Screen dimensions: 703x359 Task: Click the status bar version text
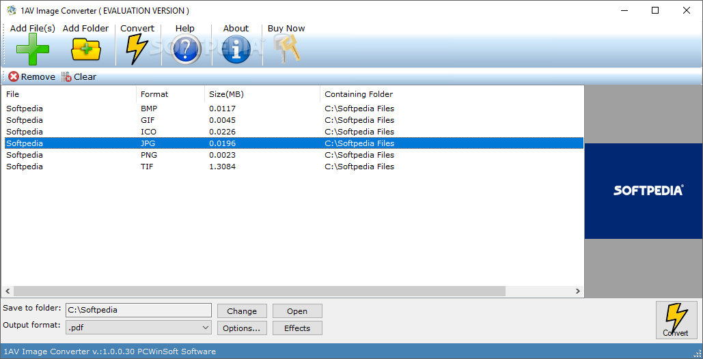(x=109, y=351)
